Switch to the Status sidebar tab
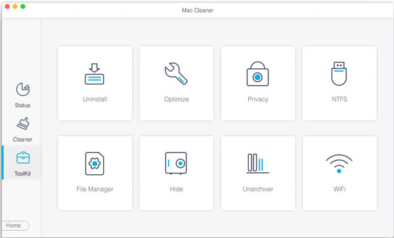 pos(22,95)
